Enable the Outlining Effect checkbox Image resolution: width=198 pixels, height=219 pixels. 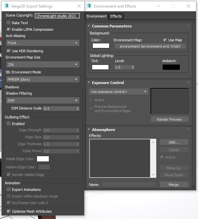tap(9, 123)
